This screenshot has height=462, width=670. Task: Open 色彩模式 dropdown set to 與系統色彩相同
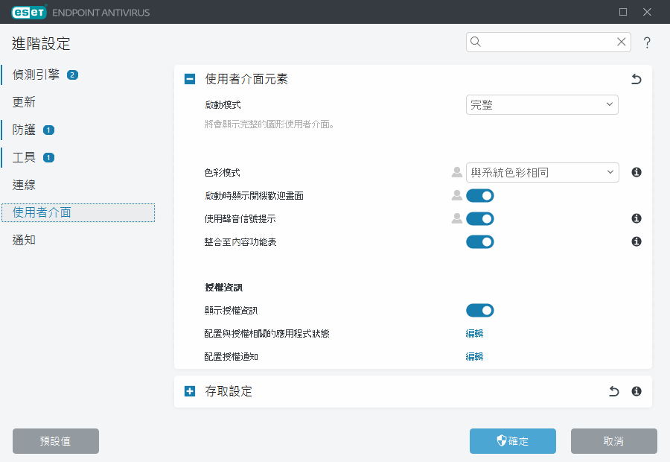[541, 172]
